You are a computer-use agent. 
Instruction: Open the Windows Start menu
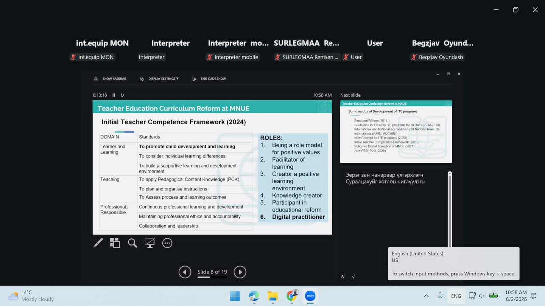pyautogui.click(x=235, y=296)
